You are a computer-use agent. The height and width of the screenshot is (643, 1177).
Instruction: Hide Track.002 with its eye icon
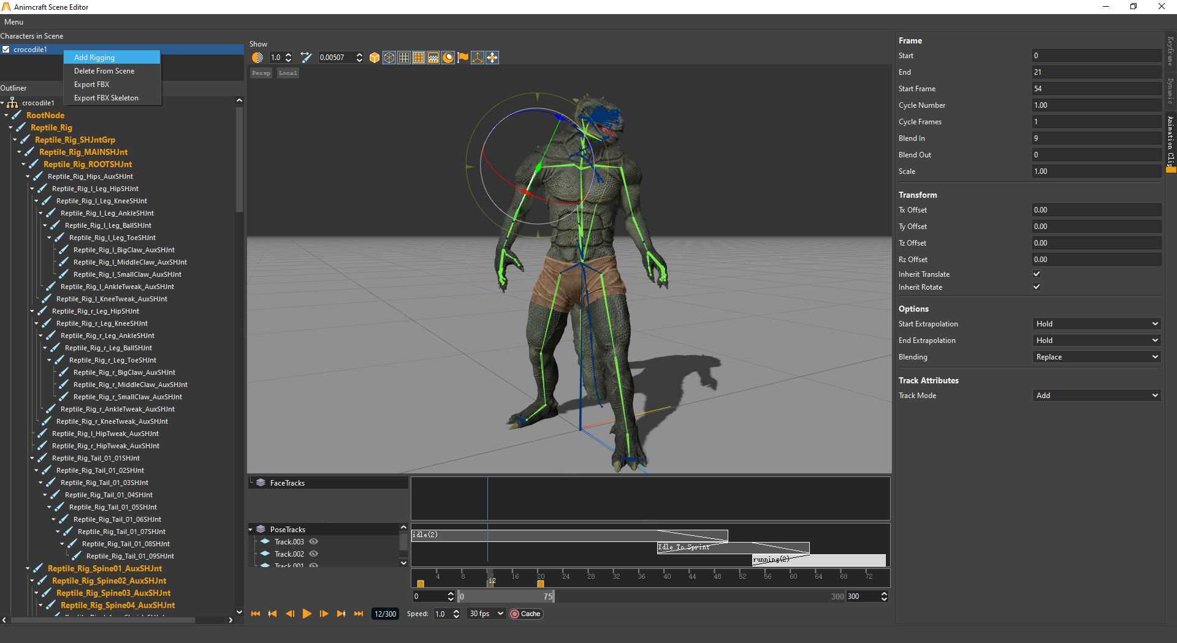[313, 554]
